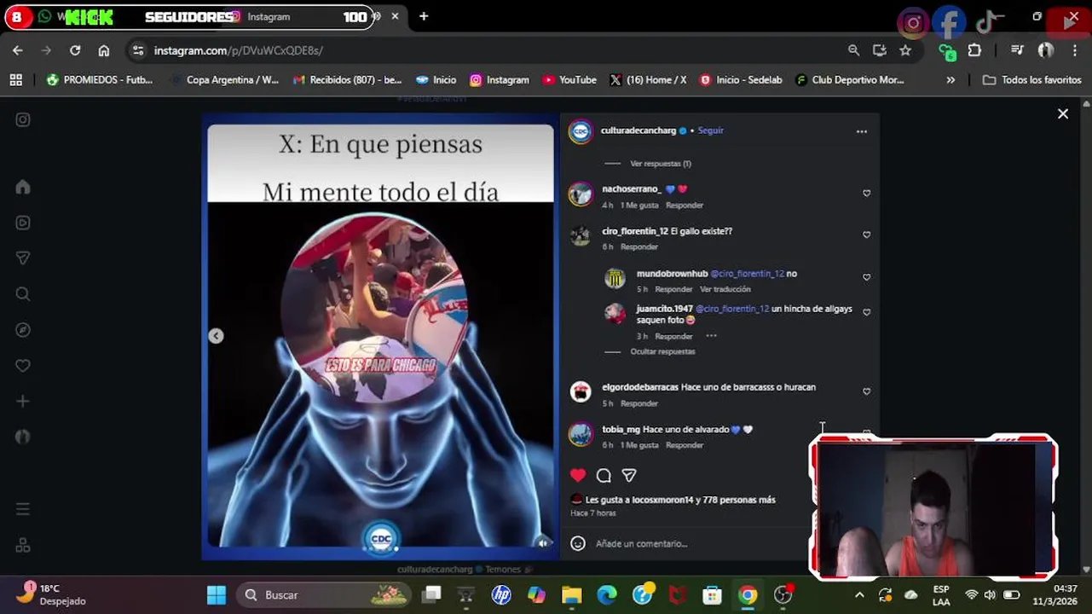Screen dimensions: 1092x614
Task: Follow culturadecancharg via Seguir
Action: pyautogui.click(x=710, y=130)
